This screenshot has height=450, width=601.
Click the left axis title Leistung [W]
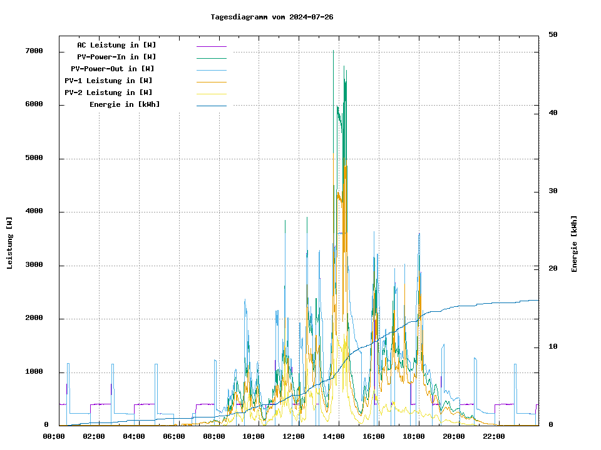point(9,243)
